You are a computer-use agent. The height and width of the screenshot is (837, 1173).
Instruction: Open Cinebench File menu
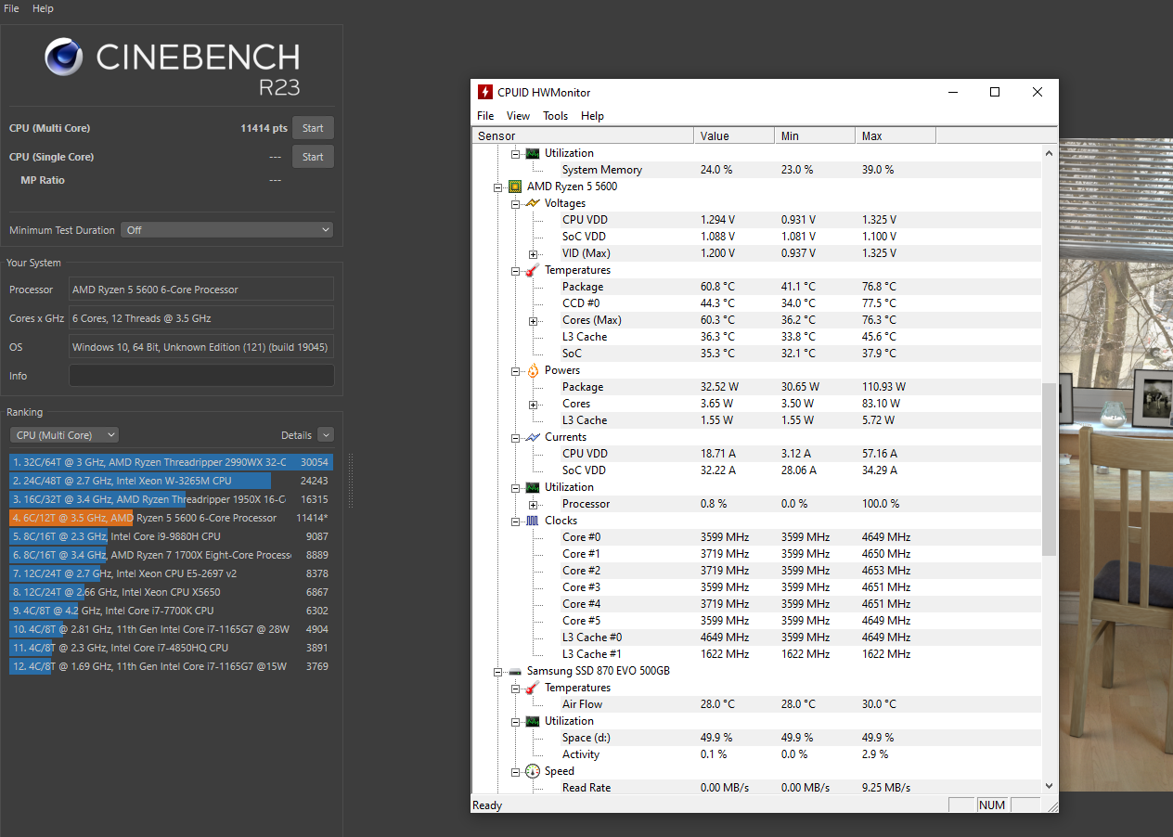(x=11, y=8)
